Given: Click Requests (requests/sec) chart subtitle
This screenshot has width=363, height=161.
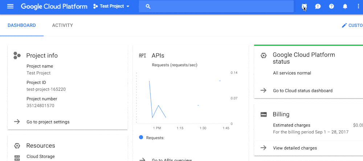Looking at the screenshot, I should tap(175, 65).
